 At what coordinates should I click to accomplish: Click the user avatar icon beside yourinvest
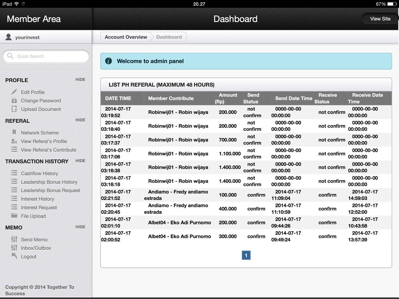[9, 37]
